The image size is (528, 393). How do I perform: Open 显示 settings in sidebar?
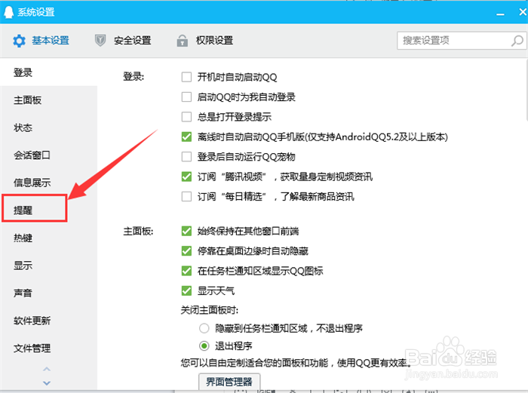[23, 266]
